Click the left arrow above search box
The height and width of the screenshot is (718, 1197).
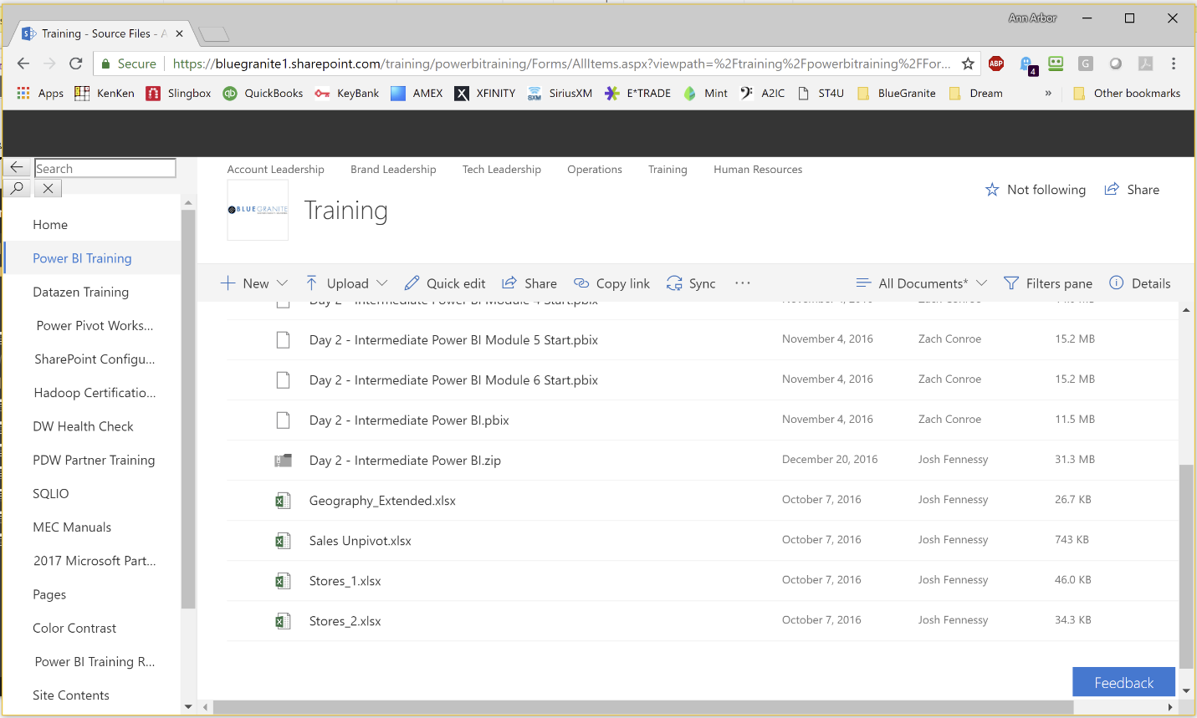pos(17,167)
